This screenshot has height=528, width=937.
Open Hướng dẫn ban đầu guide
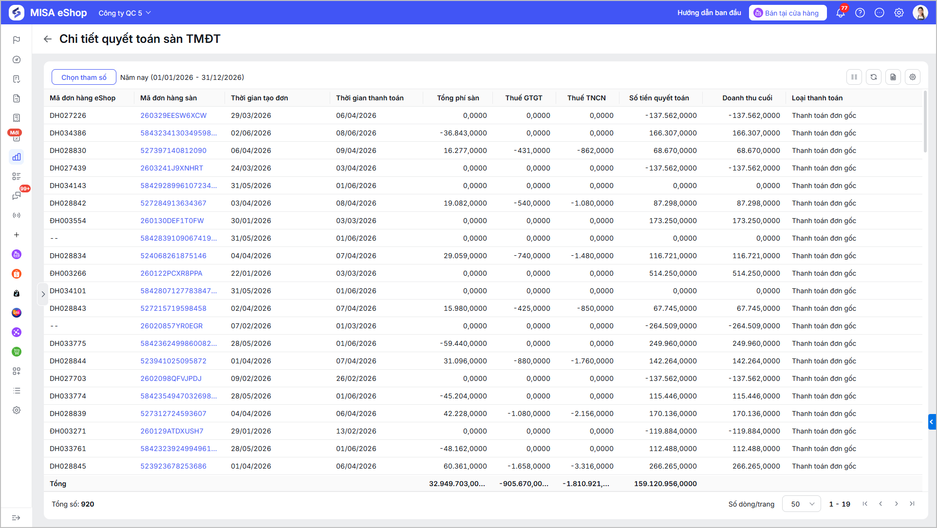[x=709, y=13]
